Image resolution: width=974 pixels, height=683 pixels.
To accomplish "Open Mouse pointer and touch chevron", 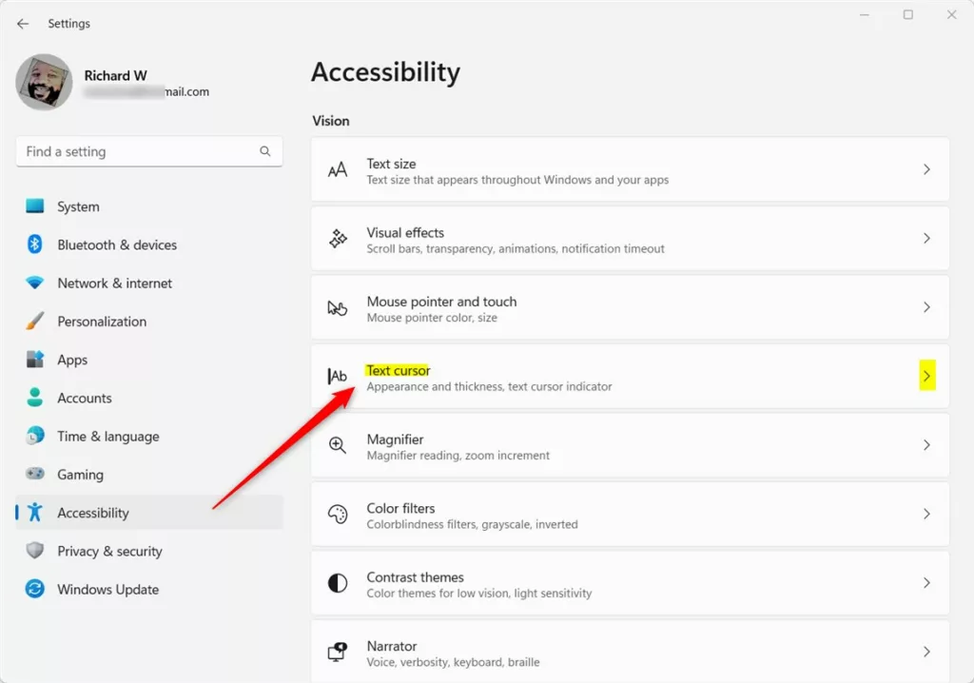I will click(926, 307).
